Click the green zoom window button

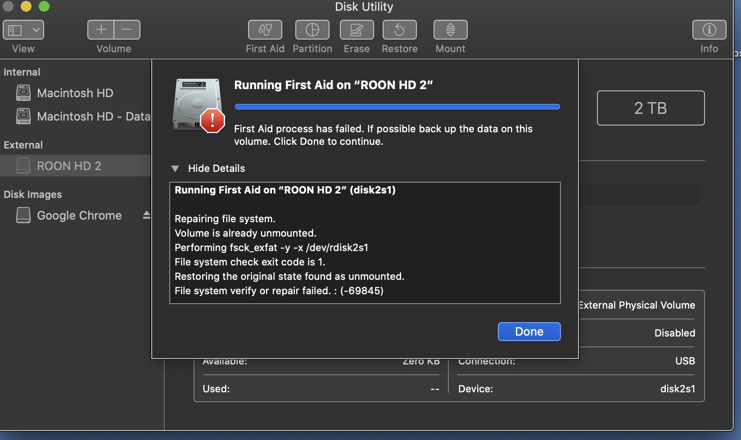point(44,6)
